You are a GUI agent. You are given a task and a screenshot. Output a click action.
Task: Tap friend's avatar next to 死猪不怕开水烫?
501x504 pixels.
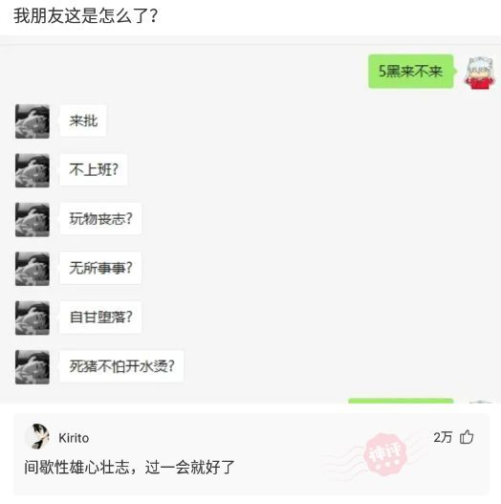click(x=33, y=367)
